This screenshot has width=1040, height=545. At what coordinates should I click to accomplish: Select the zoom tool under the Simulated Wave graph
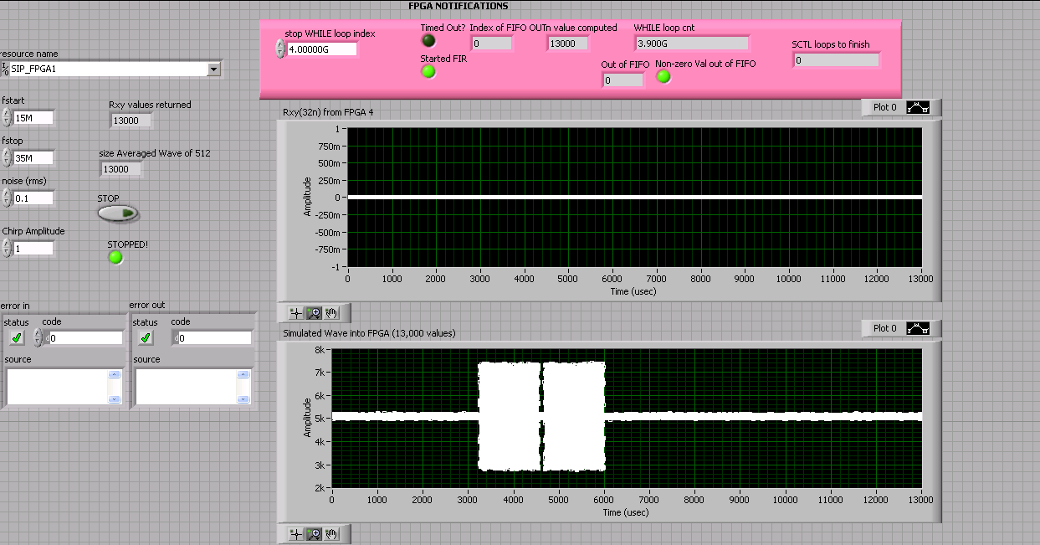[314, 534]
